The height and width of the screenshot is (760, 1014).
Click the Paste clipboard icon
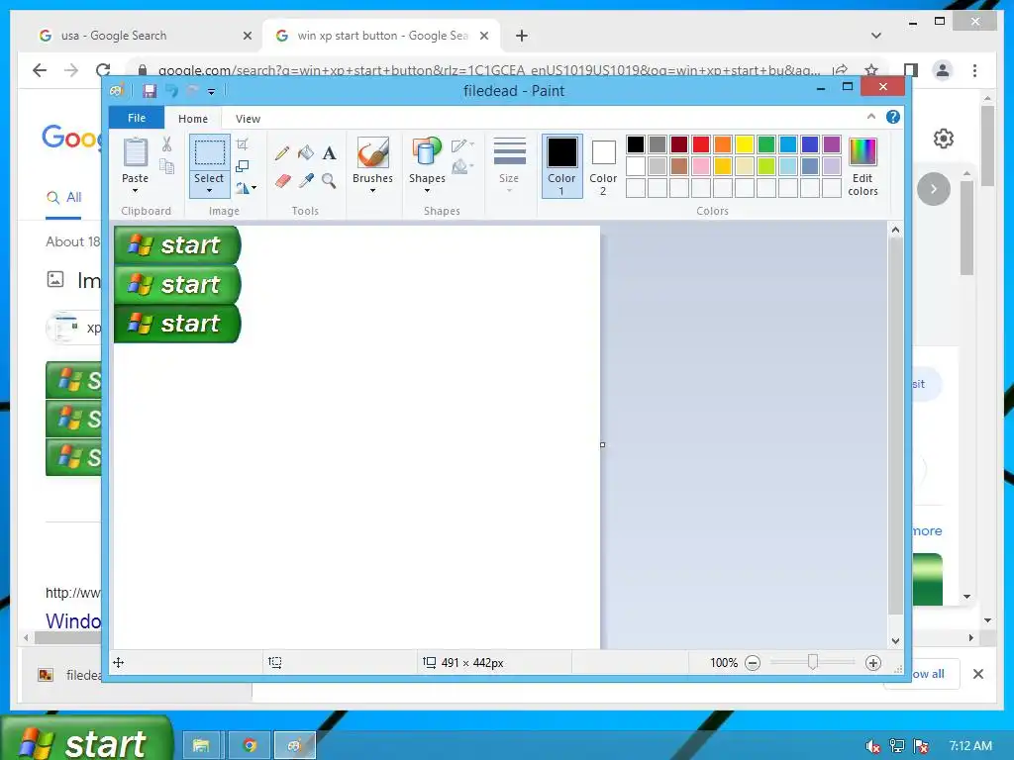(x=135, y=152)
